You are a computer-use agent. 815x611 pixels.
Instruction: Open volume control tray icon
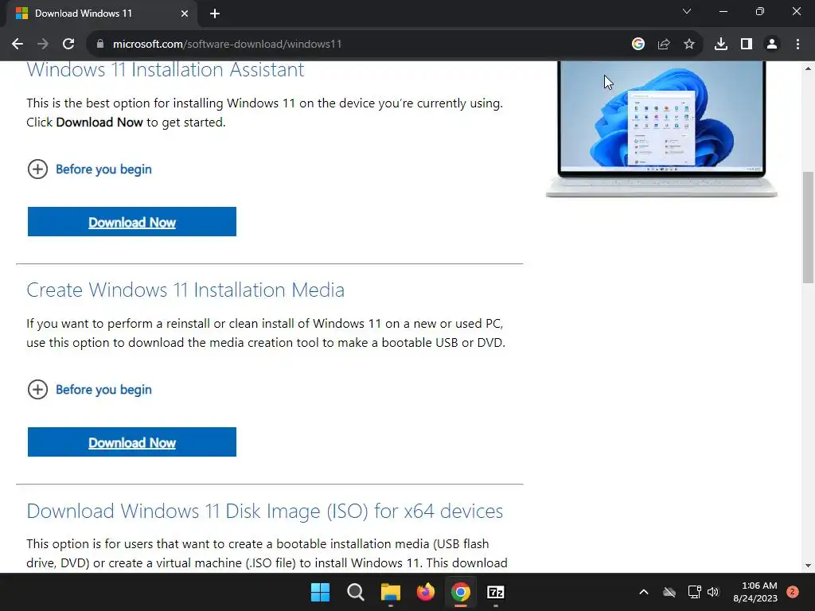(713, 592)
